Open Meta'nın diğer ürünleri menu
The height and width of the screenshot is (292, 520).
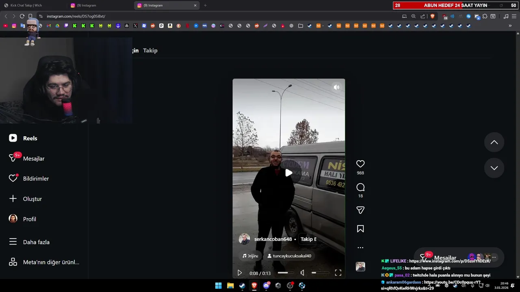pyautogui.click(x=44, y=262)
